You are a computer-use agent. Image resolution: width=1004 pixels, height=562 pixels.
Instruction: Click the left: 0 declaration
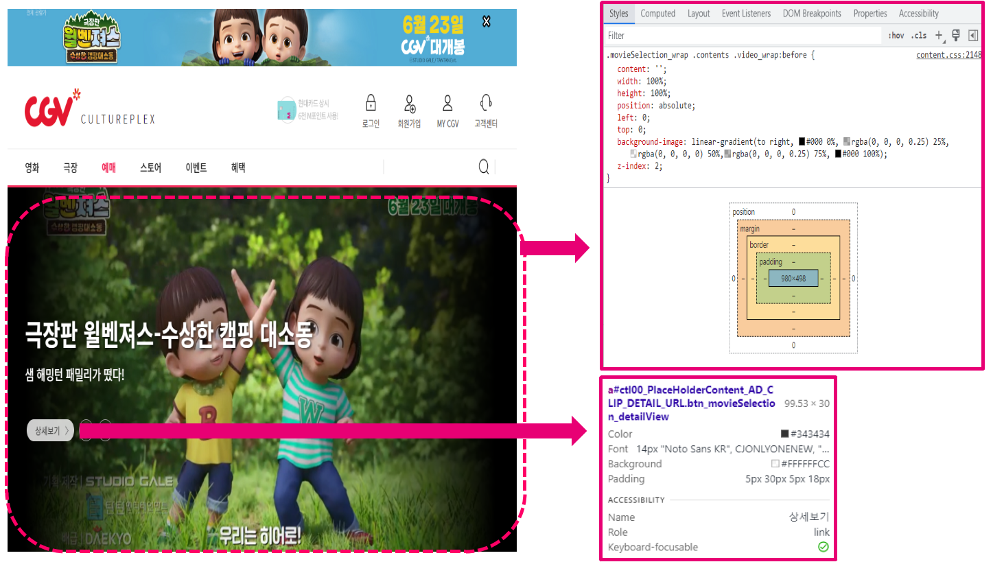click(633, 118)
